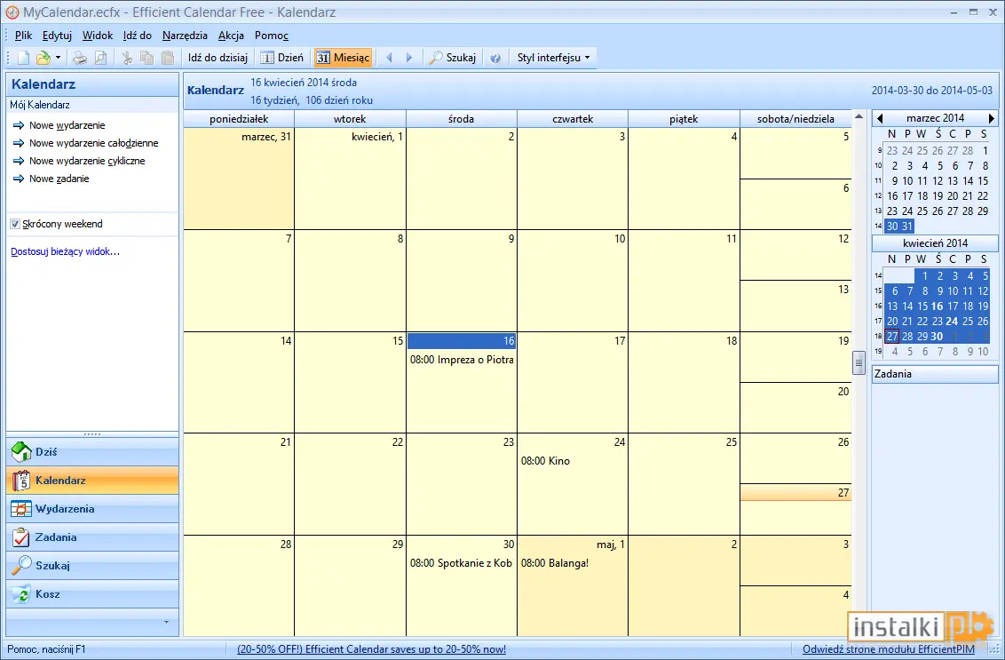Click Nowe wydarzenie cykliczne link

(87, 161)
